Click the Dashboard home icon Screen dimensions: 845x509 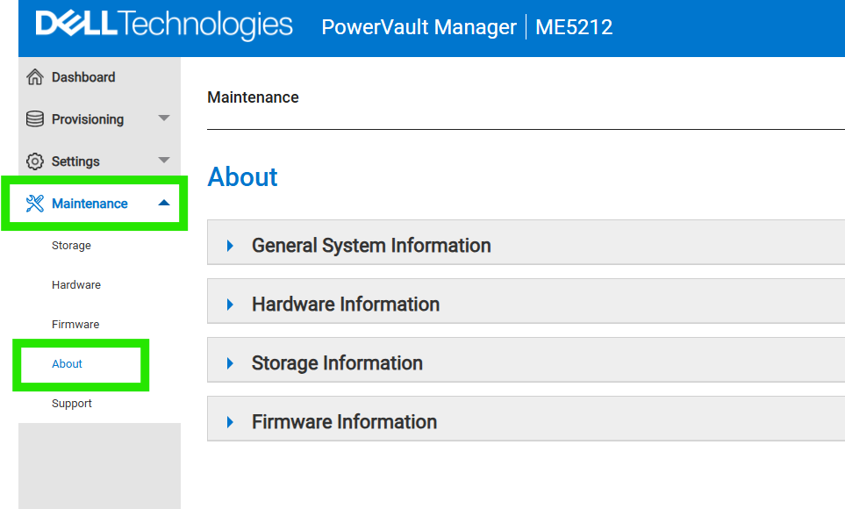(33, 76)
